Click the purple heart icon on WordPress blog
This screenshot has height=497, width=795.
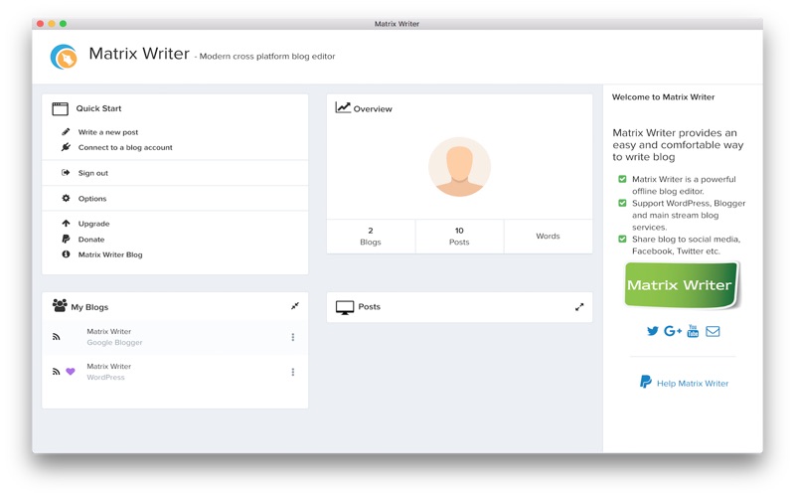coord(71,371)
